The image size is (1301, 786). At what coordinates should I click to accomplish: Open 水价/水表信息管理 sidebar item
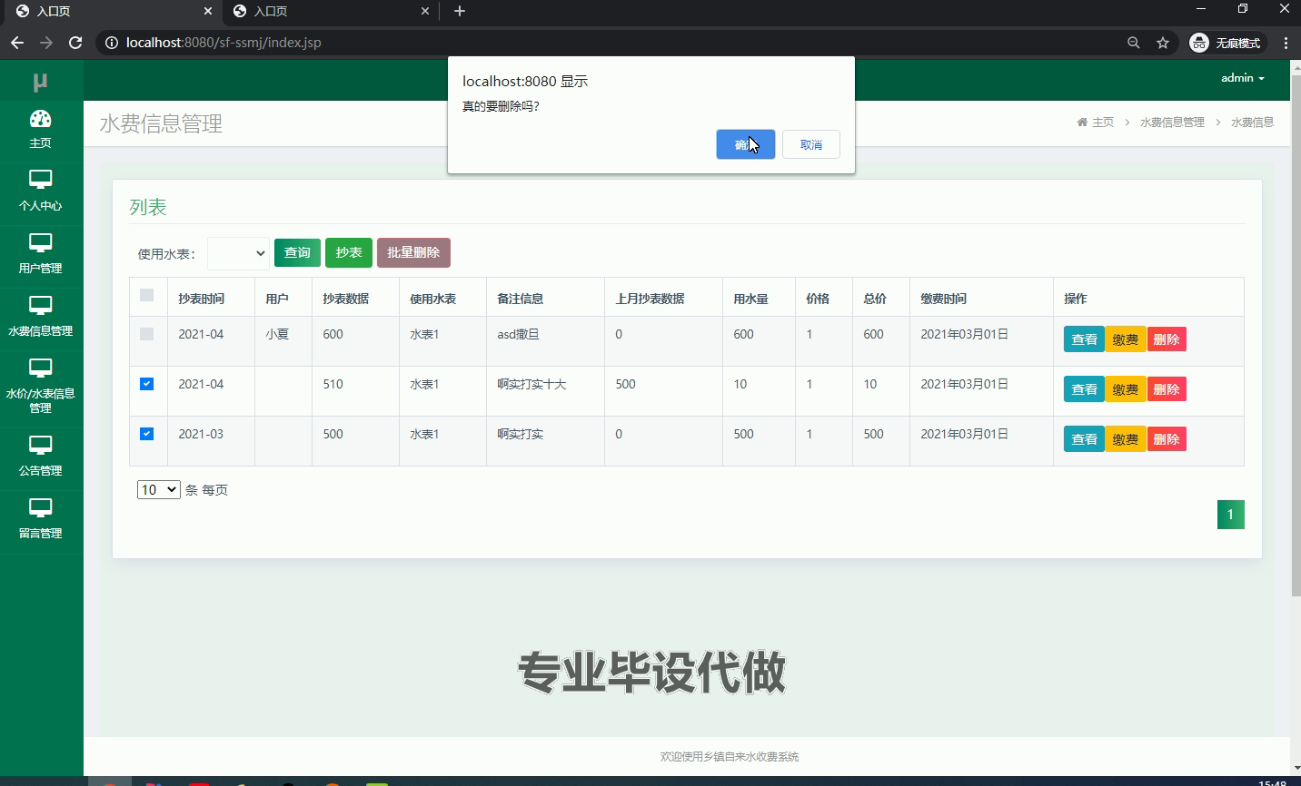41,386
